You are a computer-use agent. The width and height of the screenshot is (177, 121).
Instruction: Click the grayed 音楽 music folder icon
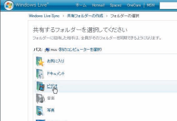pos(40,99)
